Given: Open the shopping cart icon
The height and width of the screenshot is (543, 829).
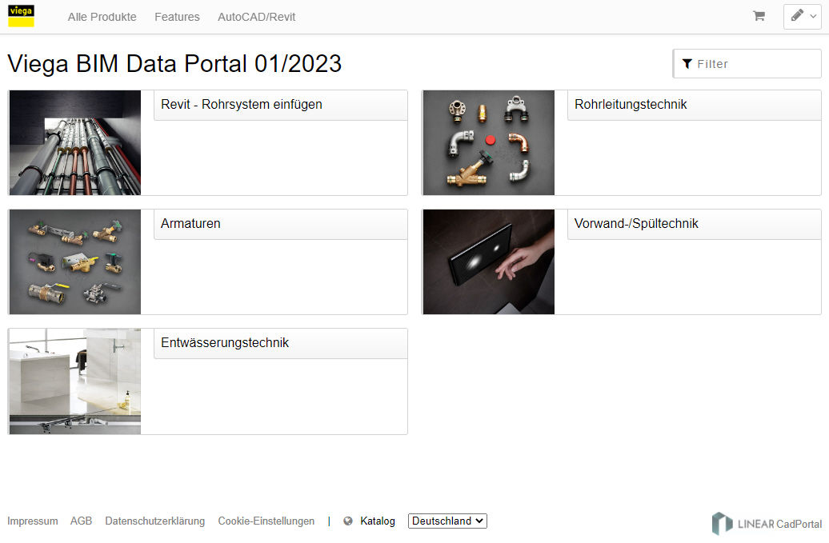Looking at the screenshot, I should 759,16.
